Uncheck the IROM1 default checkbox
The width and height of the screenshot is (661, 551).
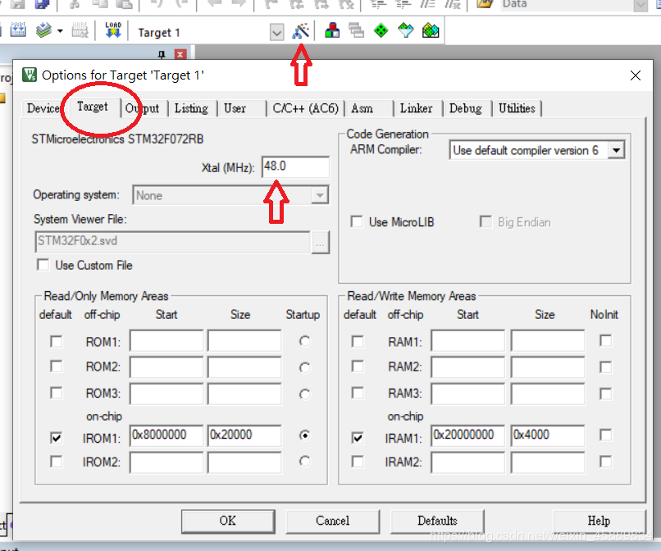click(56, 438)
